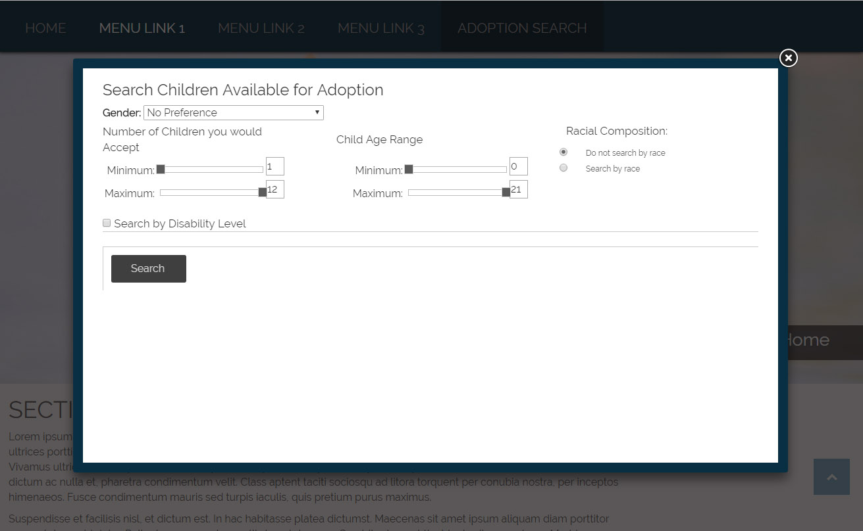Close the adoption search modal
This screenshot has width=863, height=531.
coord(788,58)
